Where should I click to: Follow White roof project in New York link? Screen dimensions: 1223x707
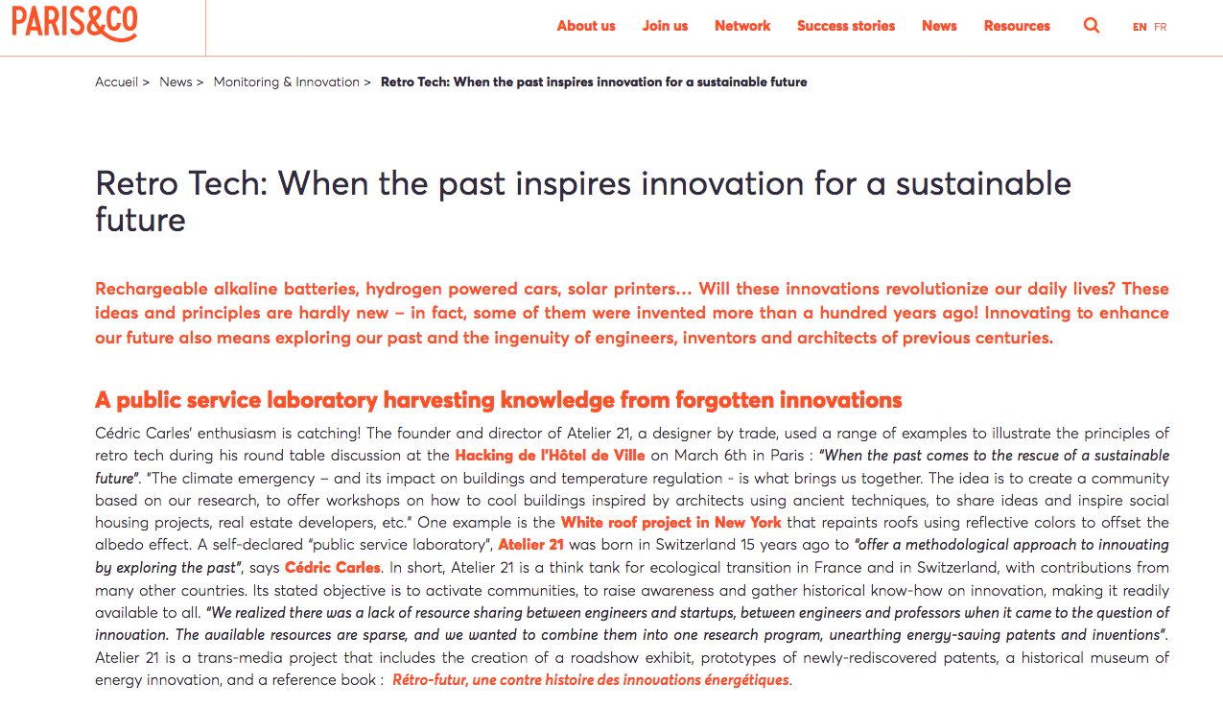pyautogui.click(x=670, y=523)
